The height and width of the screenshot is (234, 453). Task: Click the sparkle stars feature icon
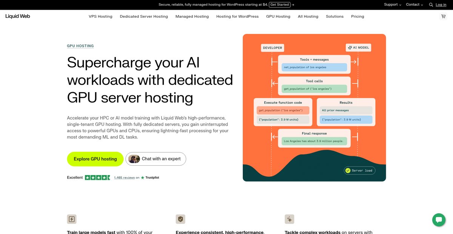pyautogui.click(x=290, y=219)
